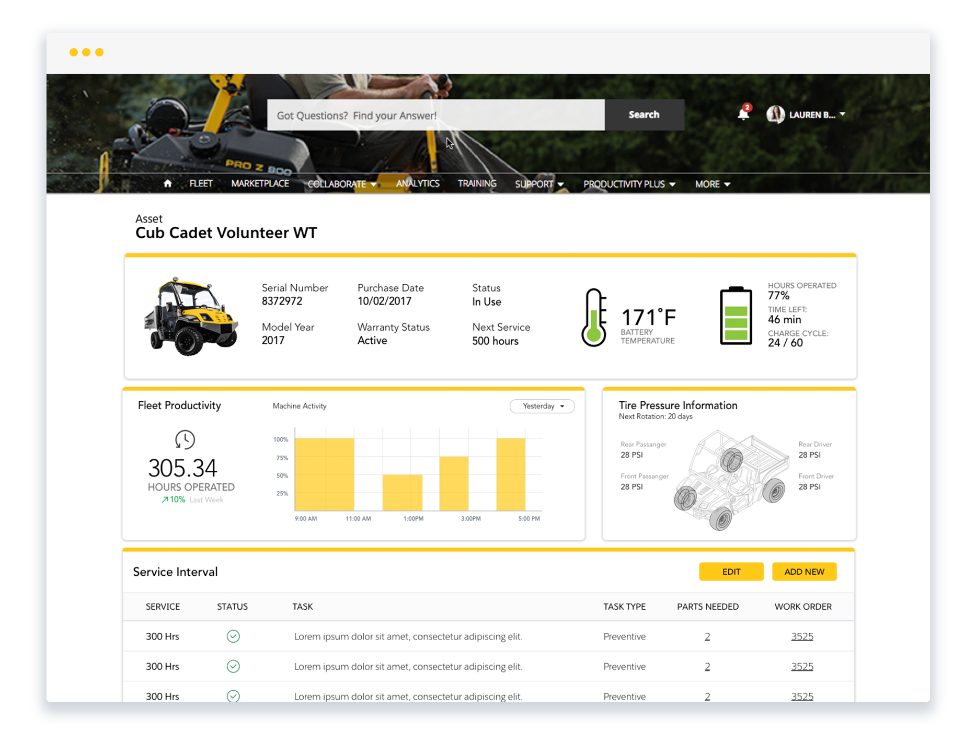Click the Search button
Image resolution: width=976 pixels, height=743 pixels.
[x=644, y=114]
